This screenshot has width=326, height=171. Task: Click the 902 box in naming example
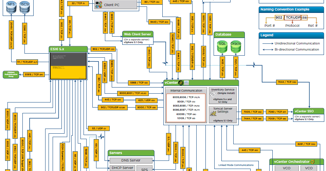click(x=279, y=18)
